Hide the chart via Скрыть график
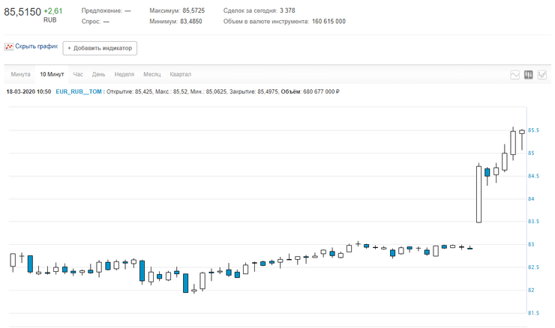The image size is (555, 328). pyautogui.click(x=36, y=47)
